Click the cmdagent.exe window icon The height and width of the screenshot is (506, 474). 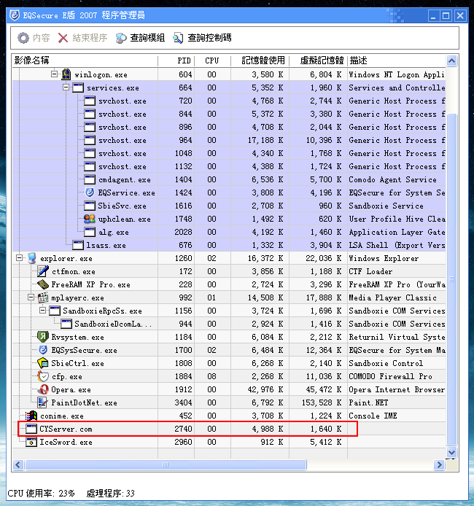[90, 179]
